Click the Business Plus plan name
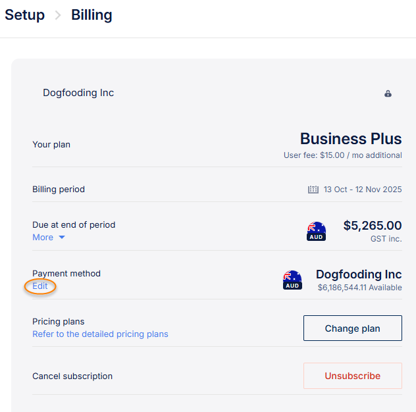416x412 pixels. coord(351,139)
